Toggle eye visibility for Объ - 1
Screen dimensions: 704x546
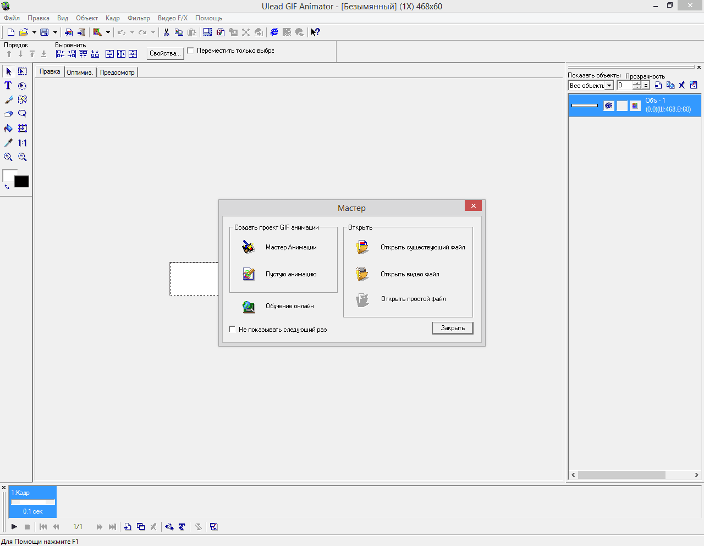608,105
